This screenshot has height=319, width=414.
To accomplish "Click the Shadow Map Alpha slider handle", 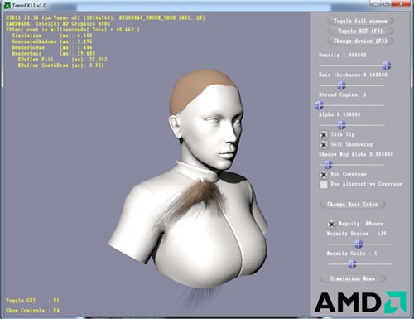I will coord(328,165).
